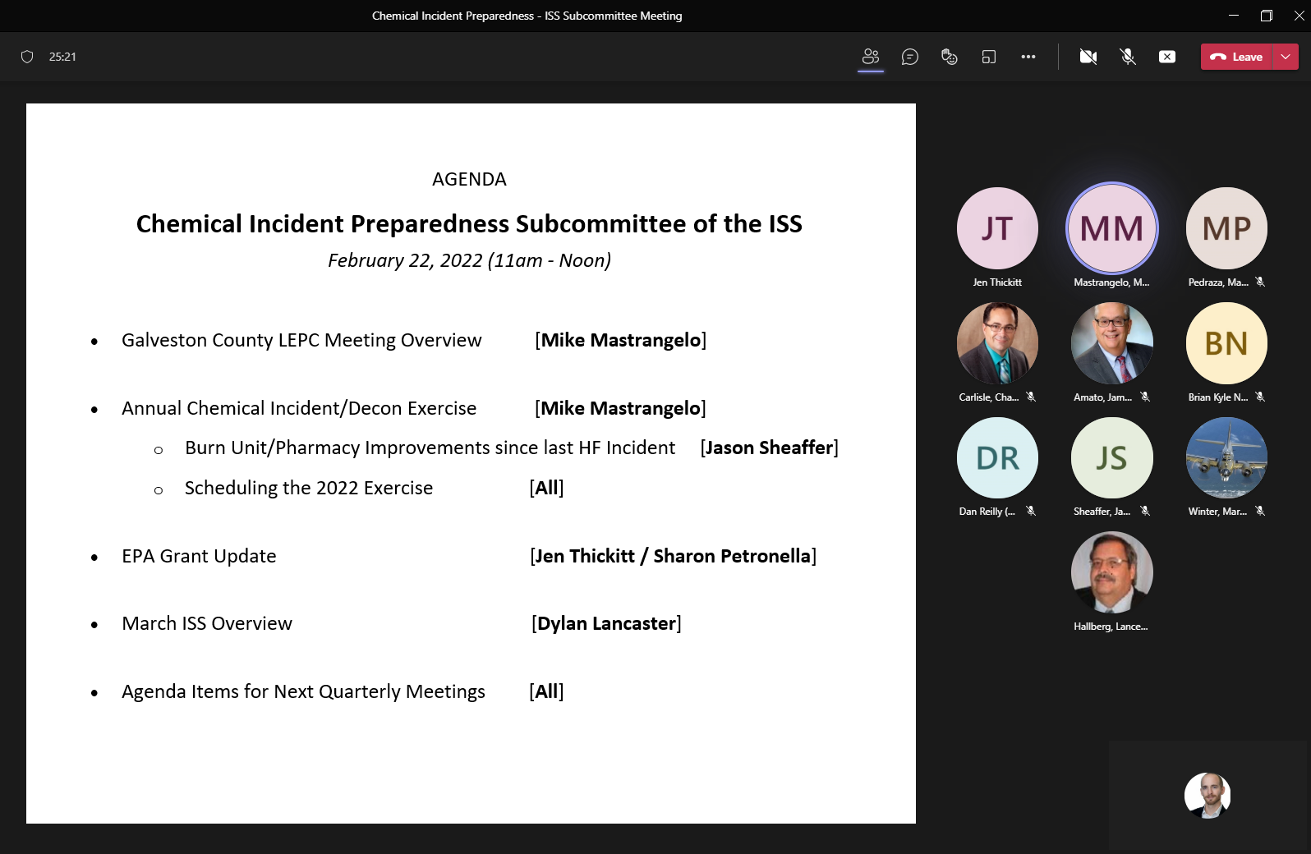Click the Hallberg, Lance participant photo

(1111, 572)
